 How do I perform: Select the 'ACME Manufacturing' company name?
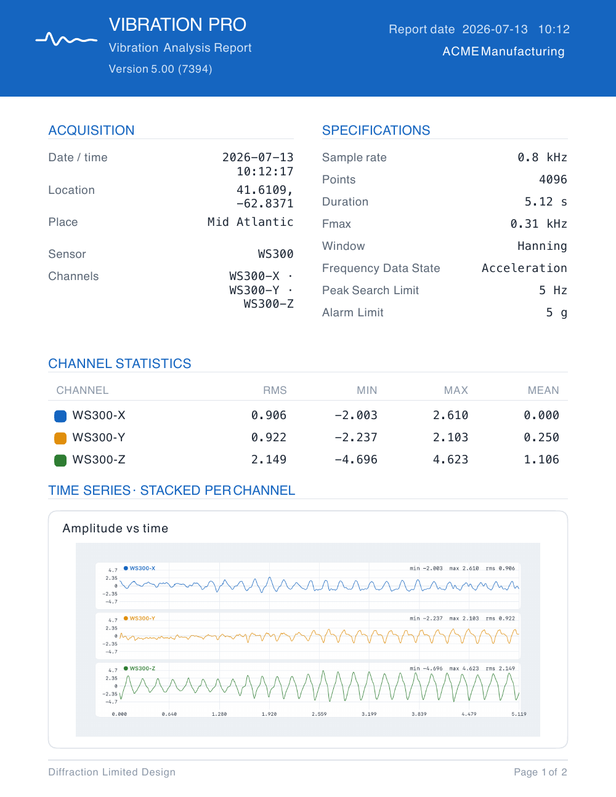[503, 52]
